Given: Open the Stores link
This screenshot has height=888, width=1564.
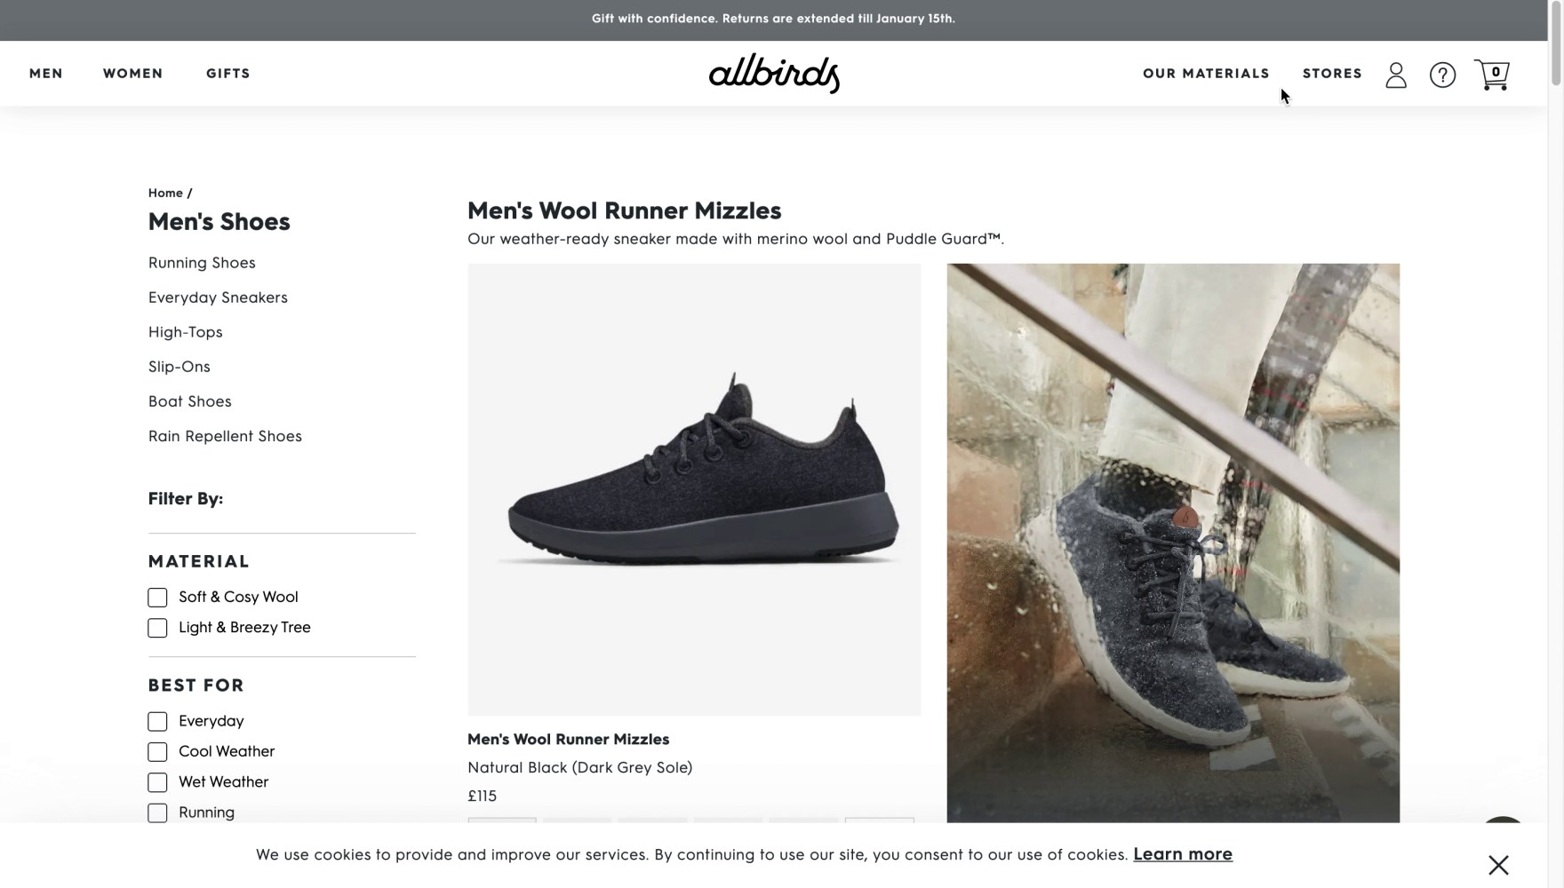Looking at the screenshot, I should click(1332, 74).
